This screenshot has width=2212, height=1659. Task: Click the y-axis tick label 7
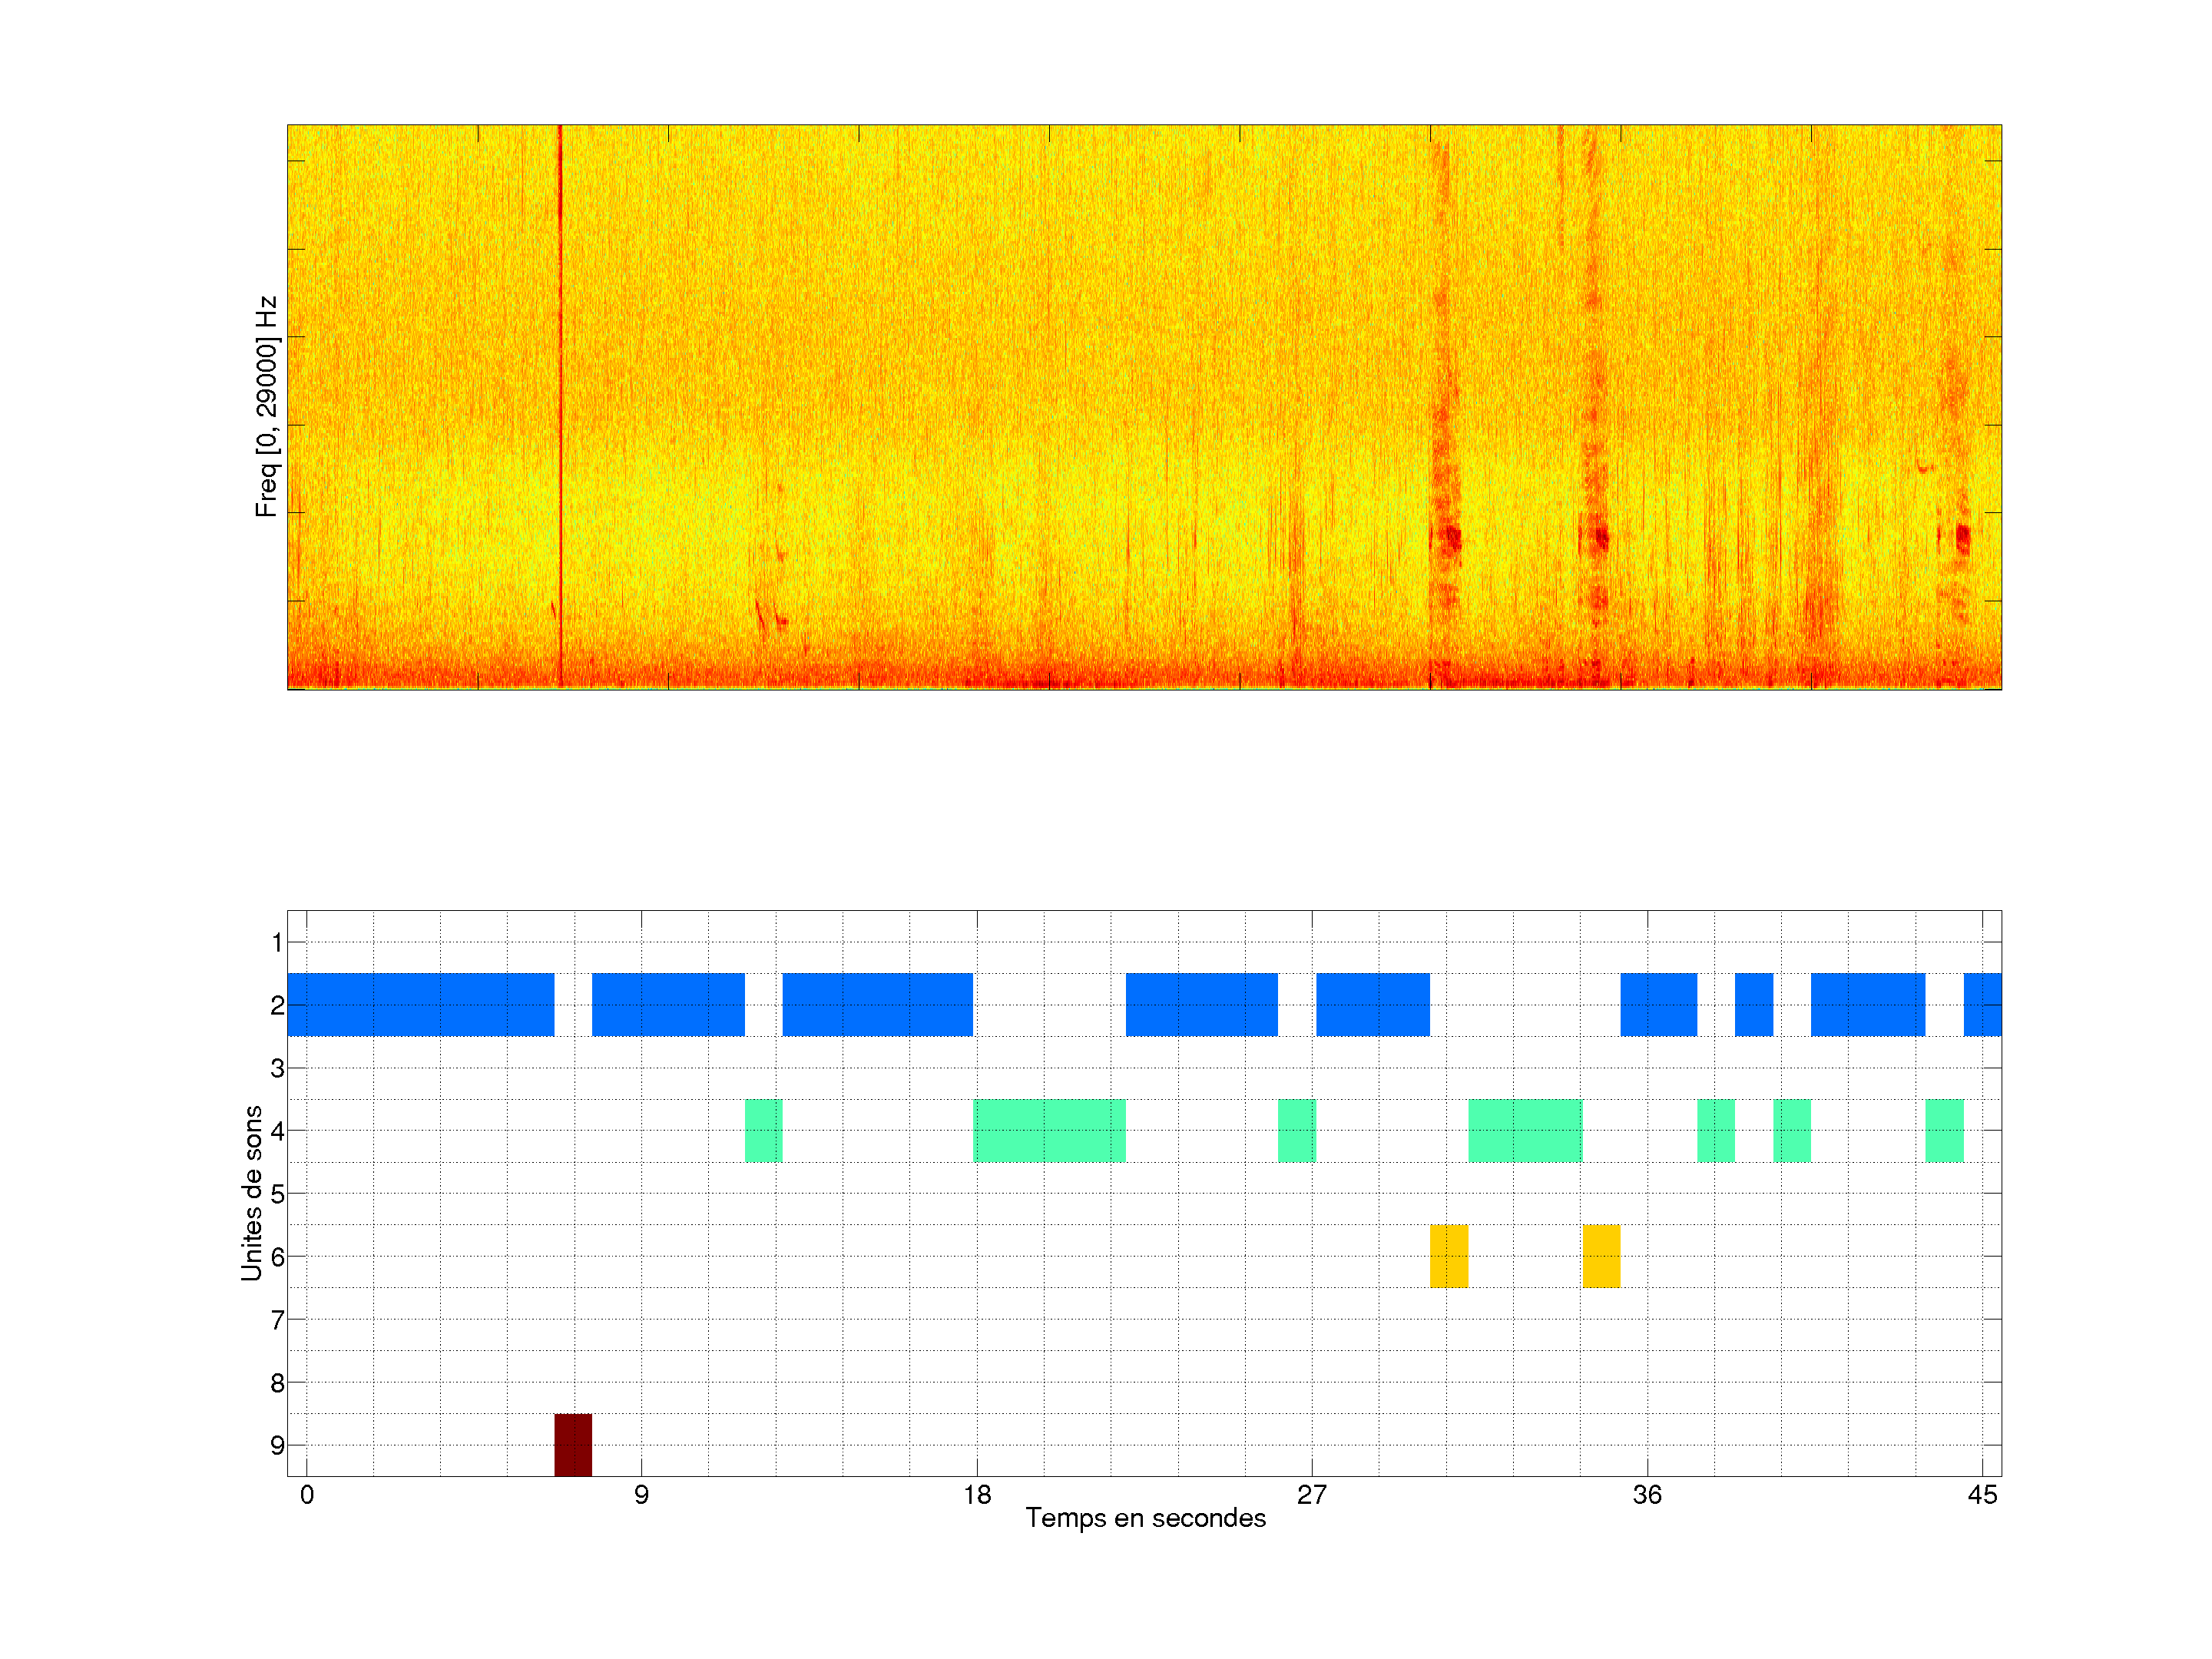coord(277,1320)
